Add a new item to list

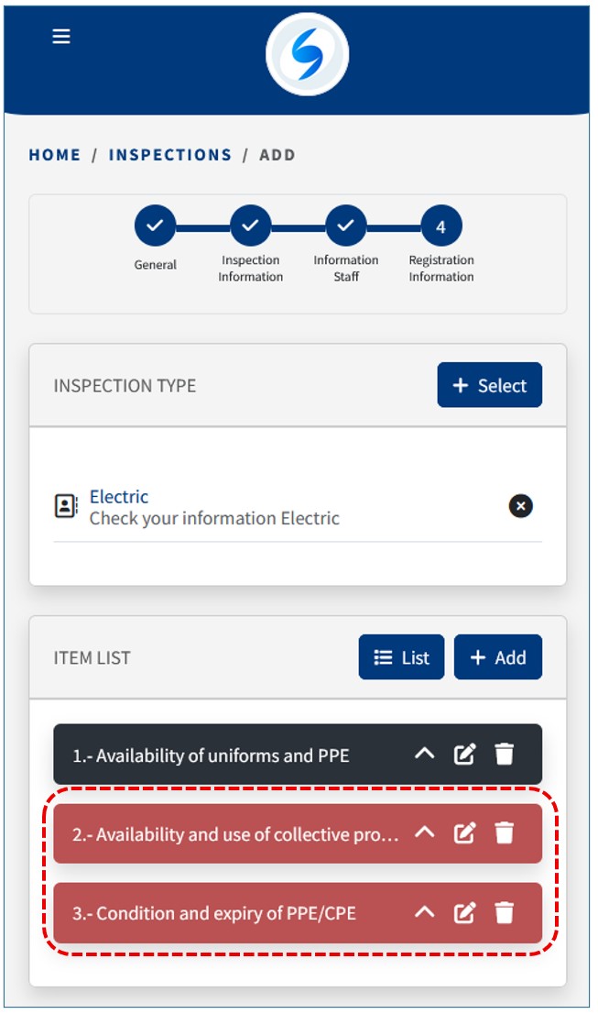(x=497, y=657)
